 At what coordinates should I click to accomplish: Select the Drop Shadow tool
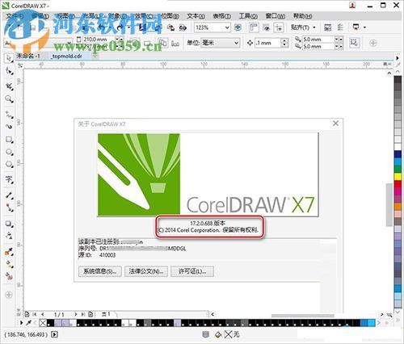click(x=9, y=224)
